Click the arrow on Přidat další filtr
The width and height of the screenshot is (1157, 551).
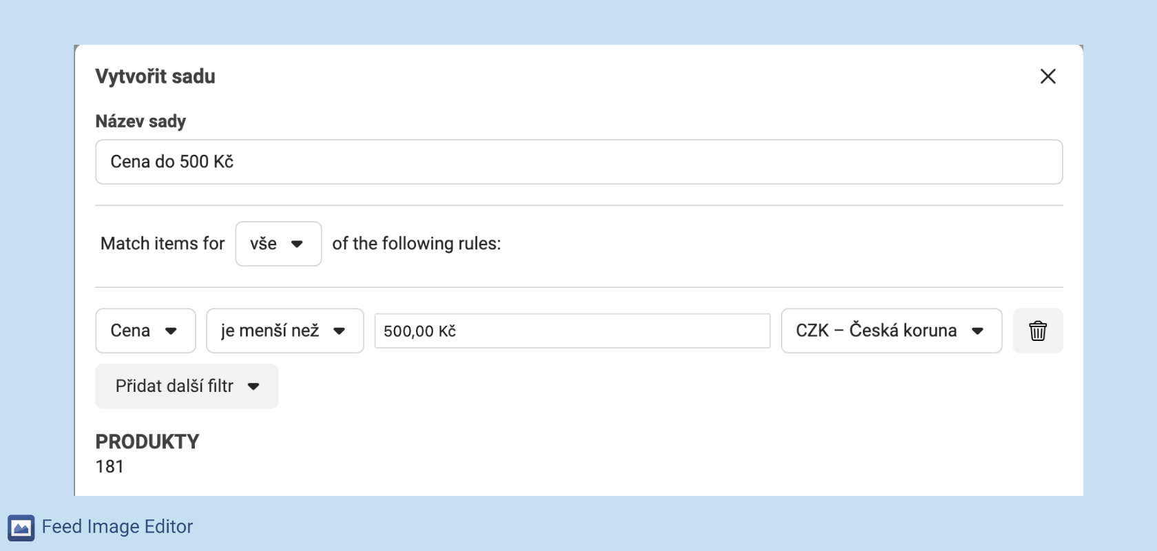253,386
